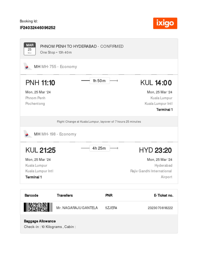Click the airline logo beside MH-755

[x=27, y=67]
